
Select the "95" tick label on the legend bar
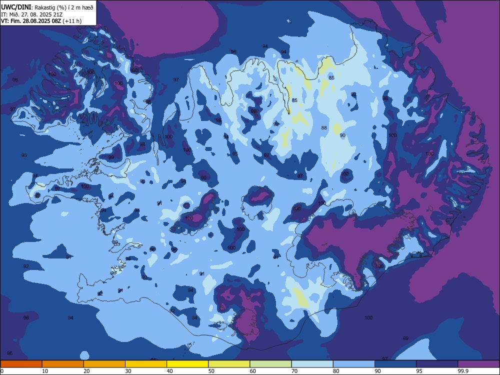[x=419, y=371]
